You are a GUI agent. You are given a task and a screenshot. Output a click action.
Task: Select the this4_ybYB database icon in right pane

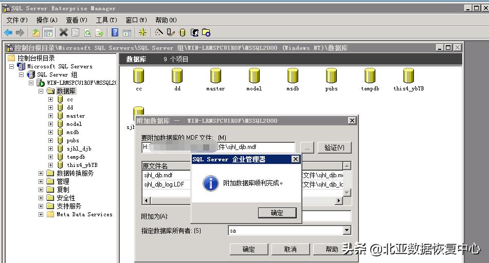409,76
